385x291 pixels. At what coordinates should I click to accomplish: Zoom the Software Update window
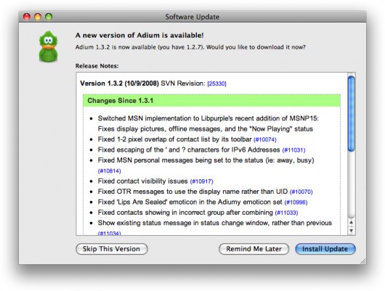49,17
